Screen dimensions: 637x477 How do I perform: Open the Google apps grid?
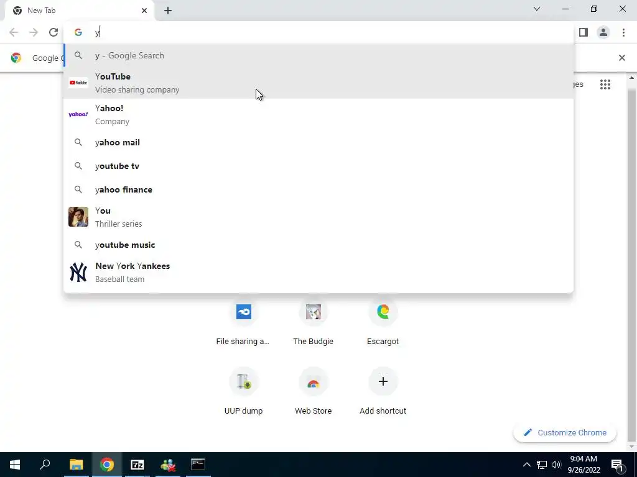[605, 84]
